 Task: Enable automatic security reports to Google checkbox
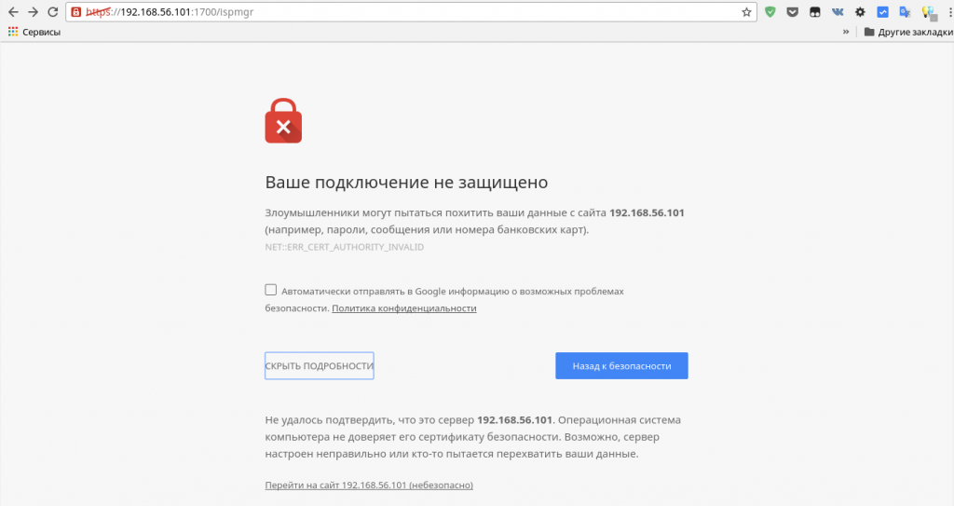pos(271,290)
